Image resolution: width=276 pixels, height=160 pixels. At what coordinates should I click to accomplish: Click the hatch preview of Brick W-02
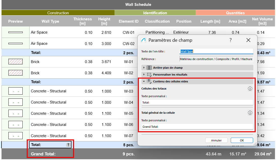[x=16, y=73]
